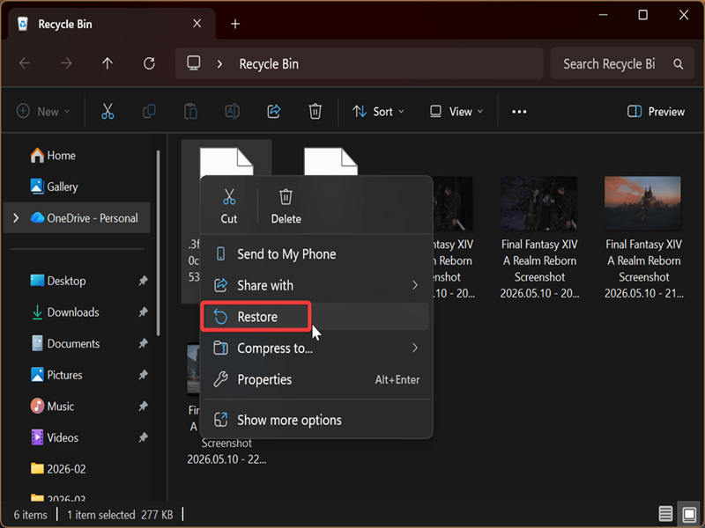
Task: Expand Compress to submenu arrow
Action: pyautogui.click(x=414, y=348)
